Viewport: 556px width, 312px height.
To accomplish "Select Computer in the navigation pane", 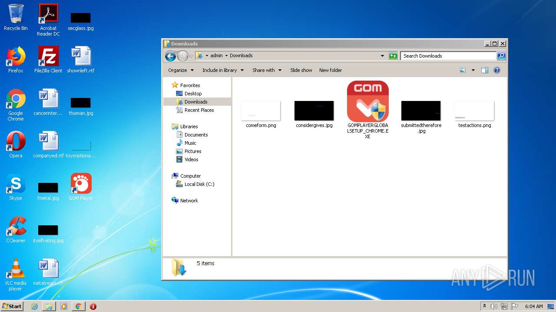I will pos(190,176).
